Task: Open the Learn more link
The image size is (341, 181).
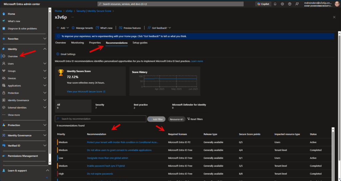Action: 197,61
